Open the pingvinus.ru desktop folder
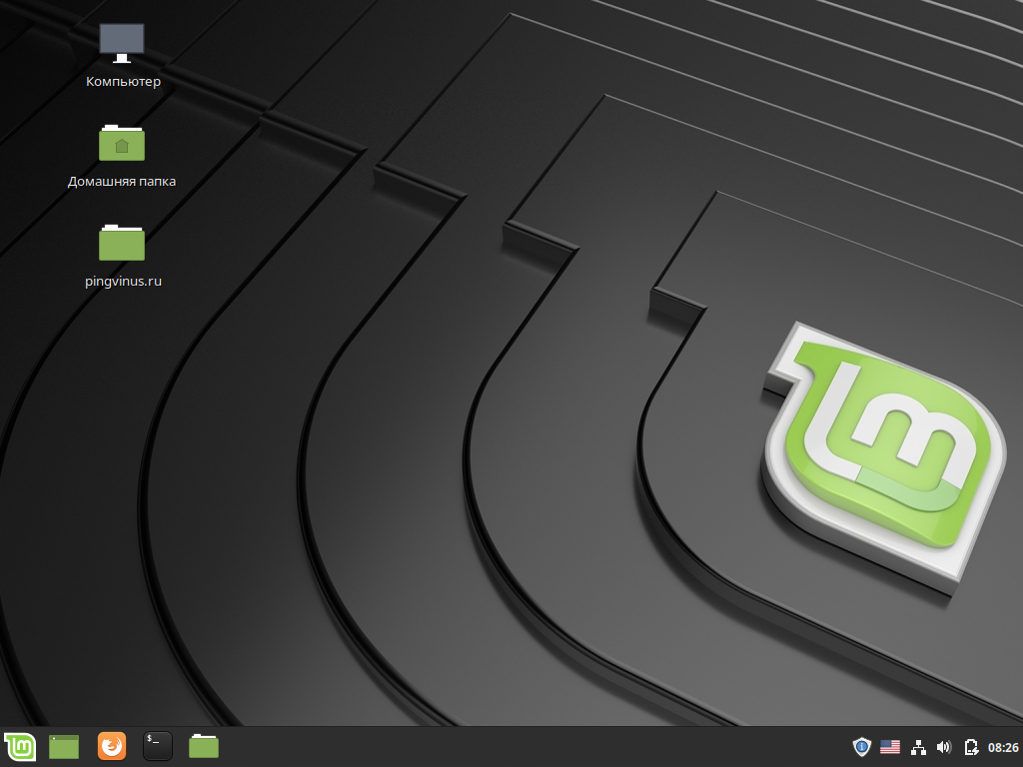Screen dimensions: 1023x767 point(121,242)
